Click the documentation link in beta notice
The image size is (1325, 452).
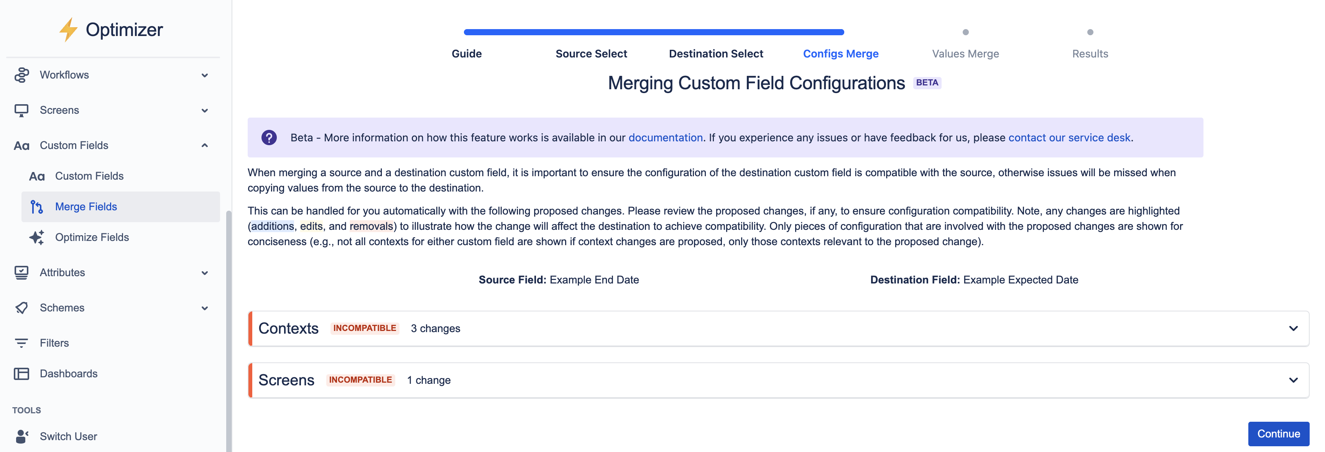point(666,136)
